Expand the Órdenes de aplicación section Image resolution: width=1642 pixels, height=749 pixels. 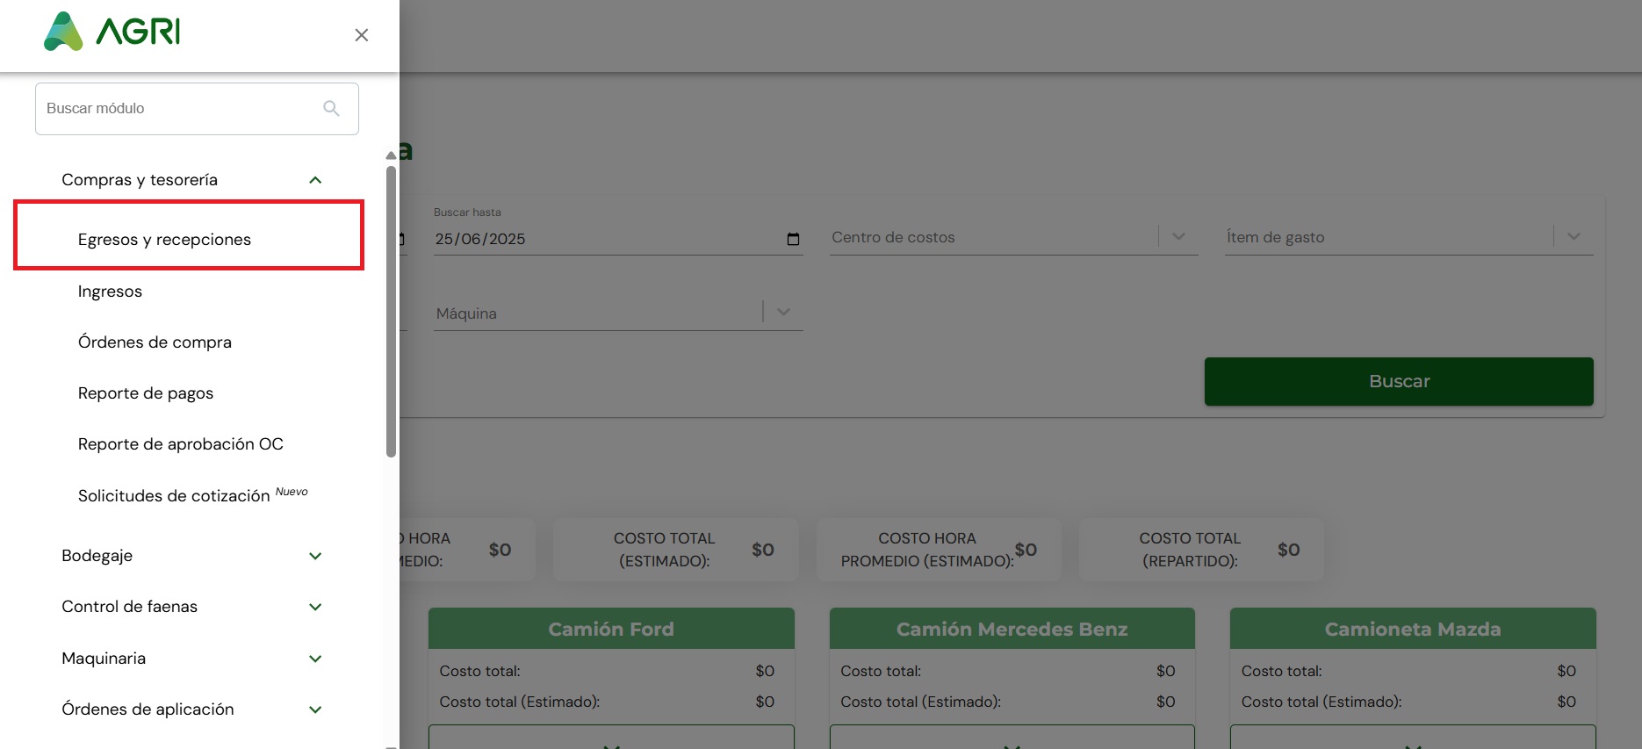315,709
